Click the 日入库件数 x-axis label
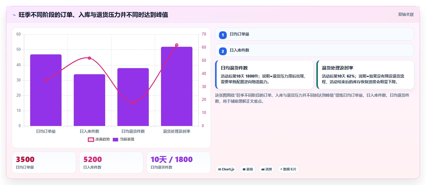This screenshot has height=185, width=426. click(x=89, y=131)
